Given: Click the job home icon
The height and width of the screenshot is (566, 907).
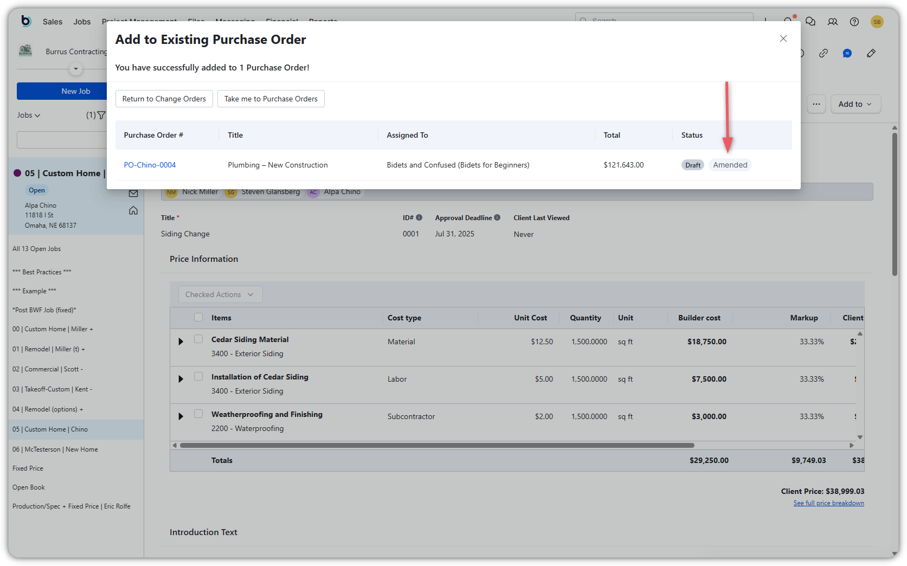Looking at the screenshot, I should [x=133, y=210].
